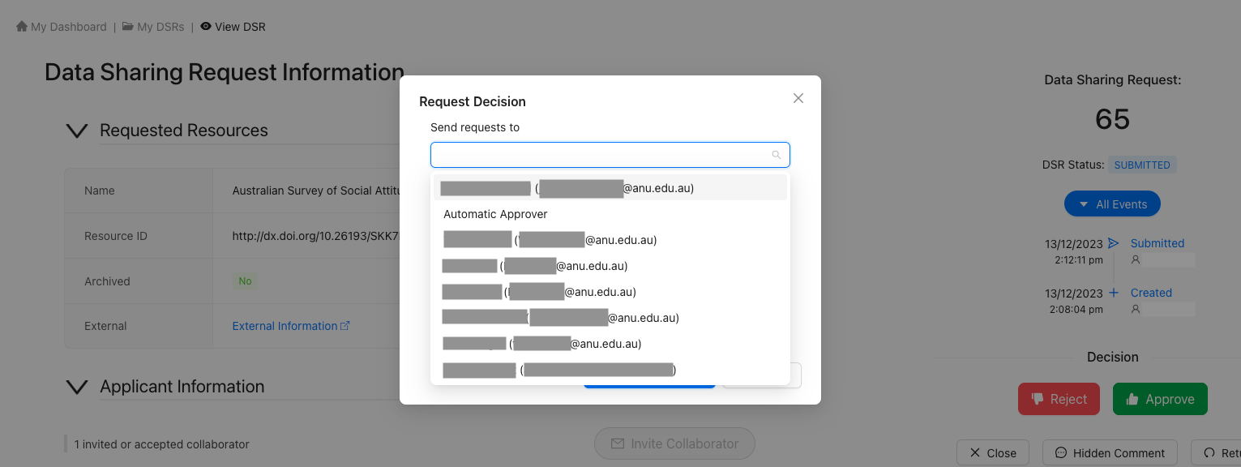Choose the first highlighted anu.edu.au recipient
Image resolution: width=1241 pixels, height=467 pixels.
pyautogui.click(x=610, y=188)
